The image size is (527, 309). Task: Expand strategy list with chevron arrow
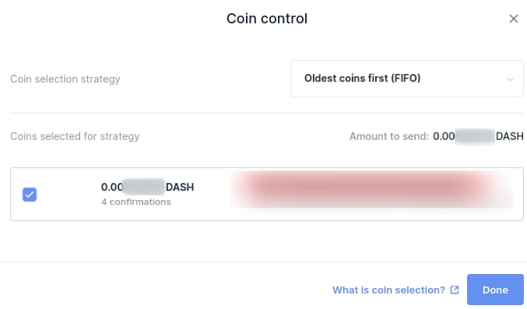click(510, 79)
